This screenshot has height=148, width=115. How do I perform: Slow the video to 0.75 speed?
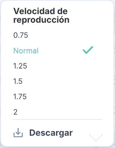(57, 35)
